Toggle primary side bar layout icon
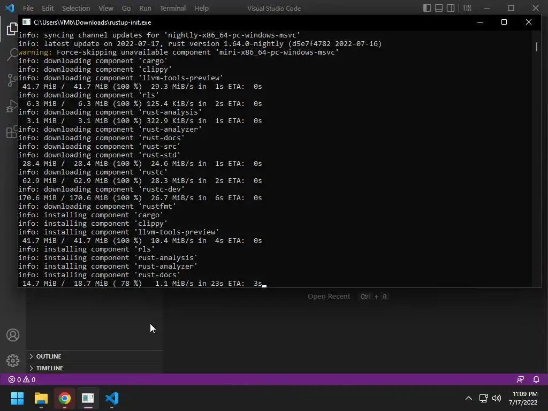Screen dimensions: 548x411 (x=427, y=8)
